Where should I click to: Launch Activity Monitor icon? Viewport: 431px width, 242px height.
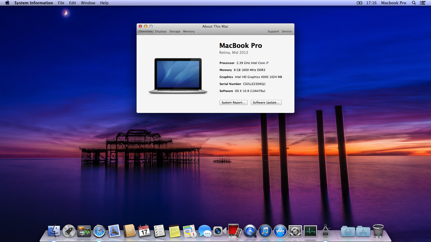[310, 231]
